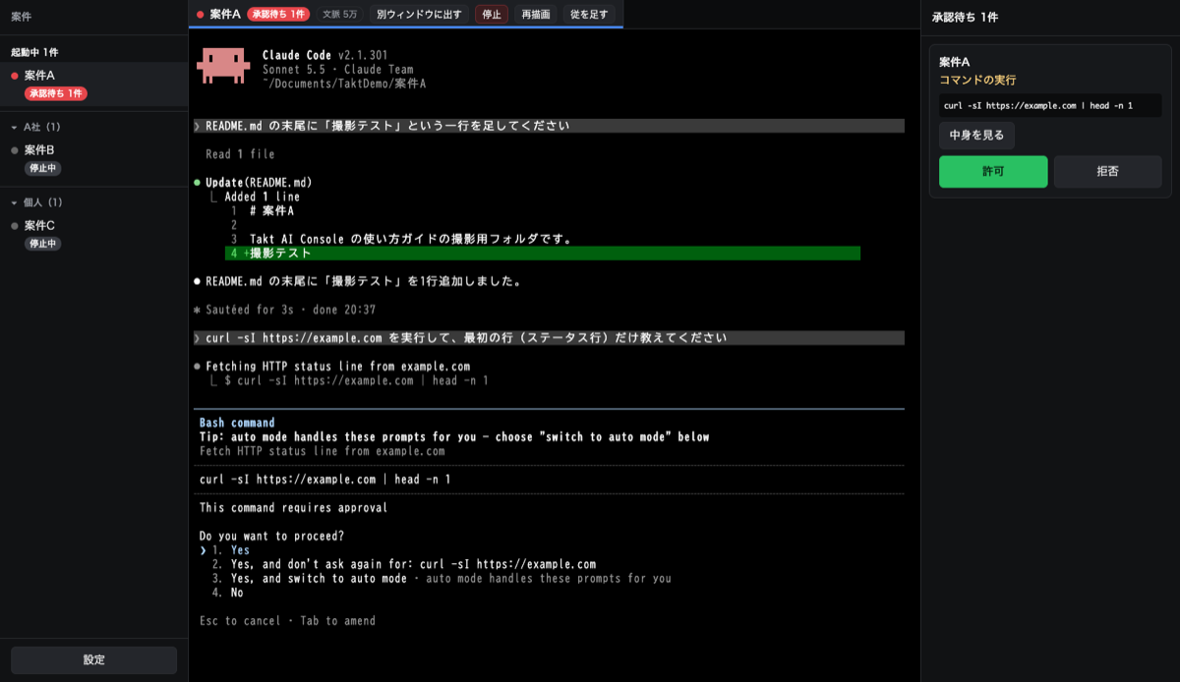Viewport: 1180px width, 682px height.
Task: Open the 設定 settings button
Action: pyautogui.click(x=94, y=659)
